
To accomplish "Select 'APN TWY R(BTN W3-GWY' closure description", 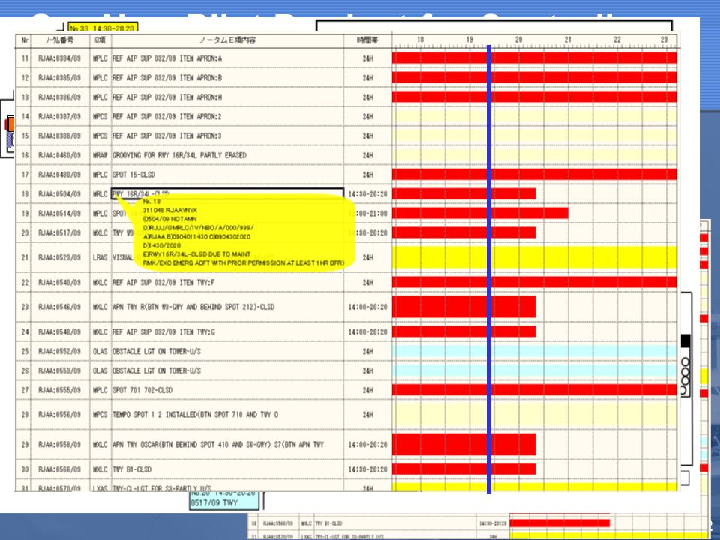I will 193,307.
